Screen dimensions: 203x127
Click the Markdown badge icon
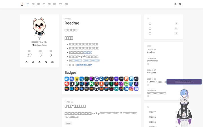pos(136,79)
